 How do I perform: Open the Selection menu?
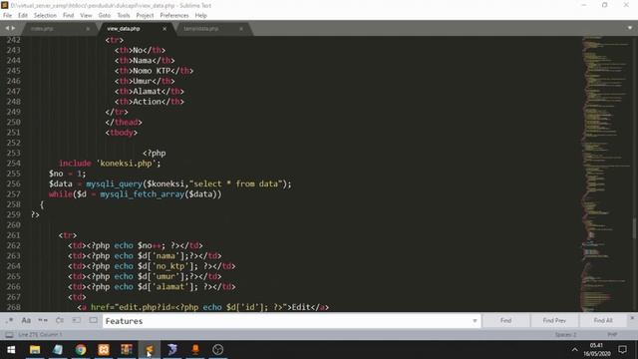click(x=45, y=16)
